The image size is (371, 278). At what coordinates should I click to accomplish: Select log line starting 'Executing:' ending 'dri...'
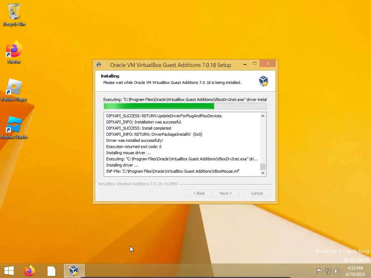[x=182, y=159]
